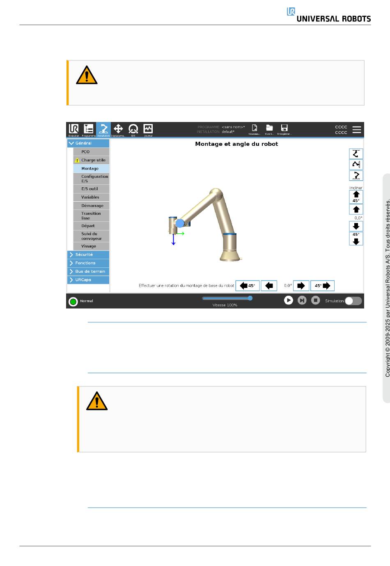Rotate base mounting right by 45°
The width and height of the screenshot is (390, 566).
coord(322,286)
